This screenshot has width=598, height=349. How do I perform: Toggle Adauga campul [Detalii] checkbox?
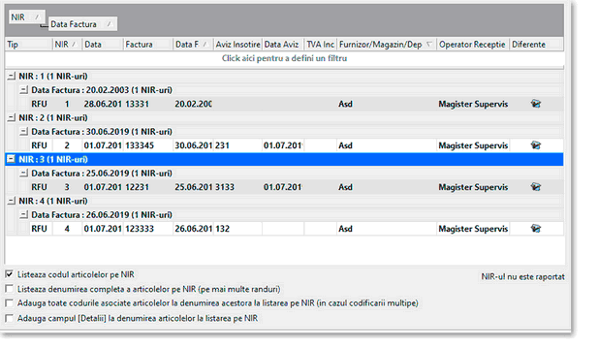click(9, 318)
